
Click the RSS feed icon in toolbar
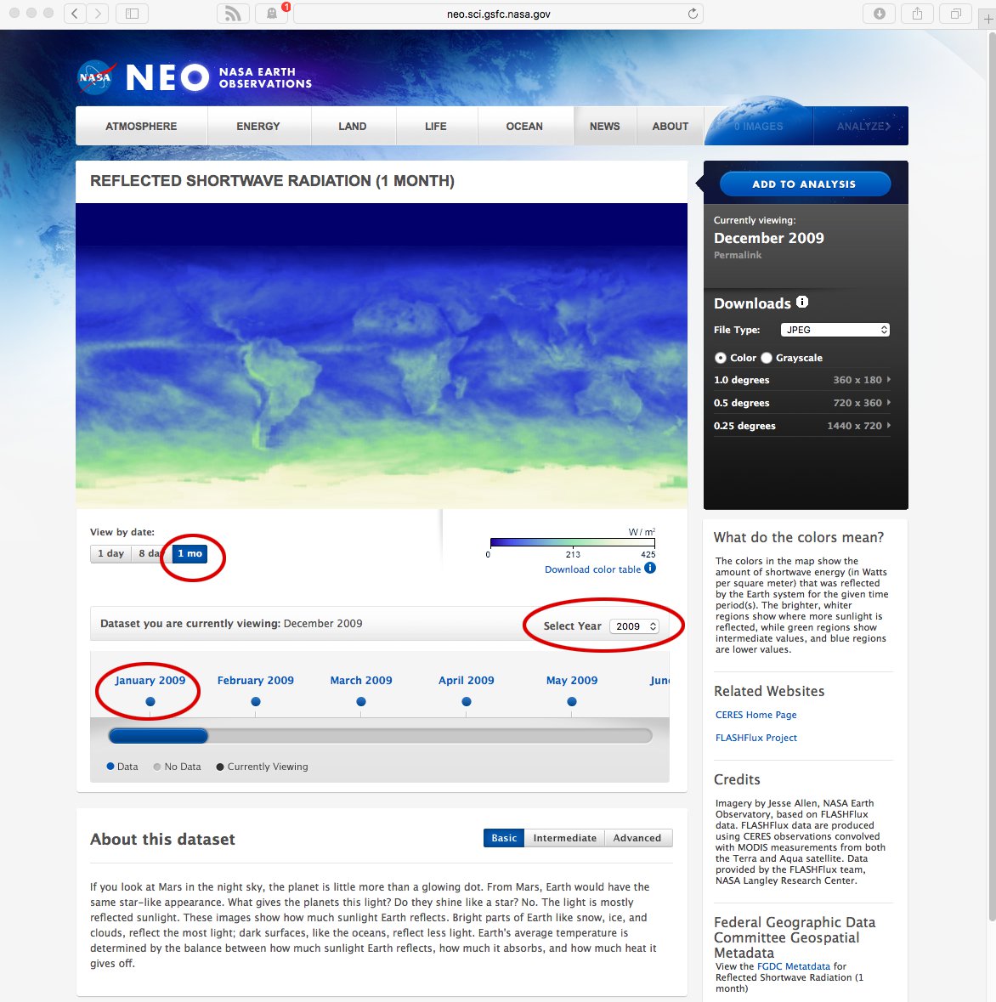click(233, 14)
